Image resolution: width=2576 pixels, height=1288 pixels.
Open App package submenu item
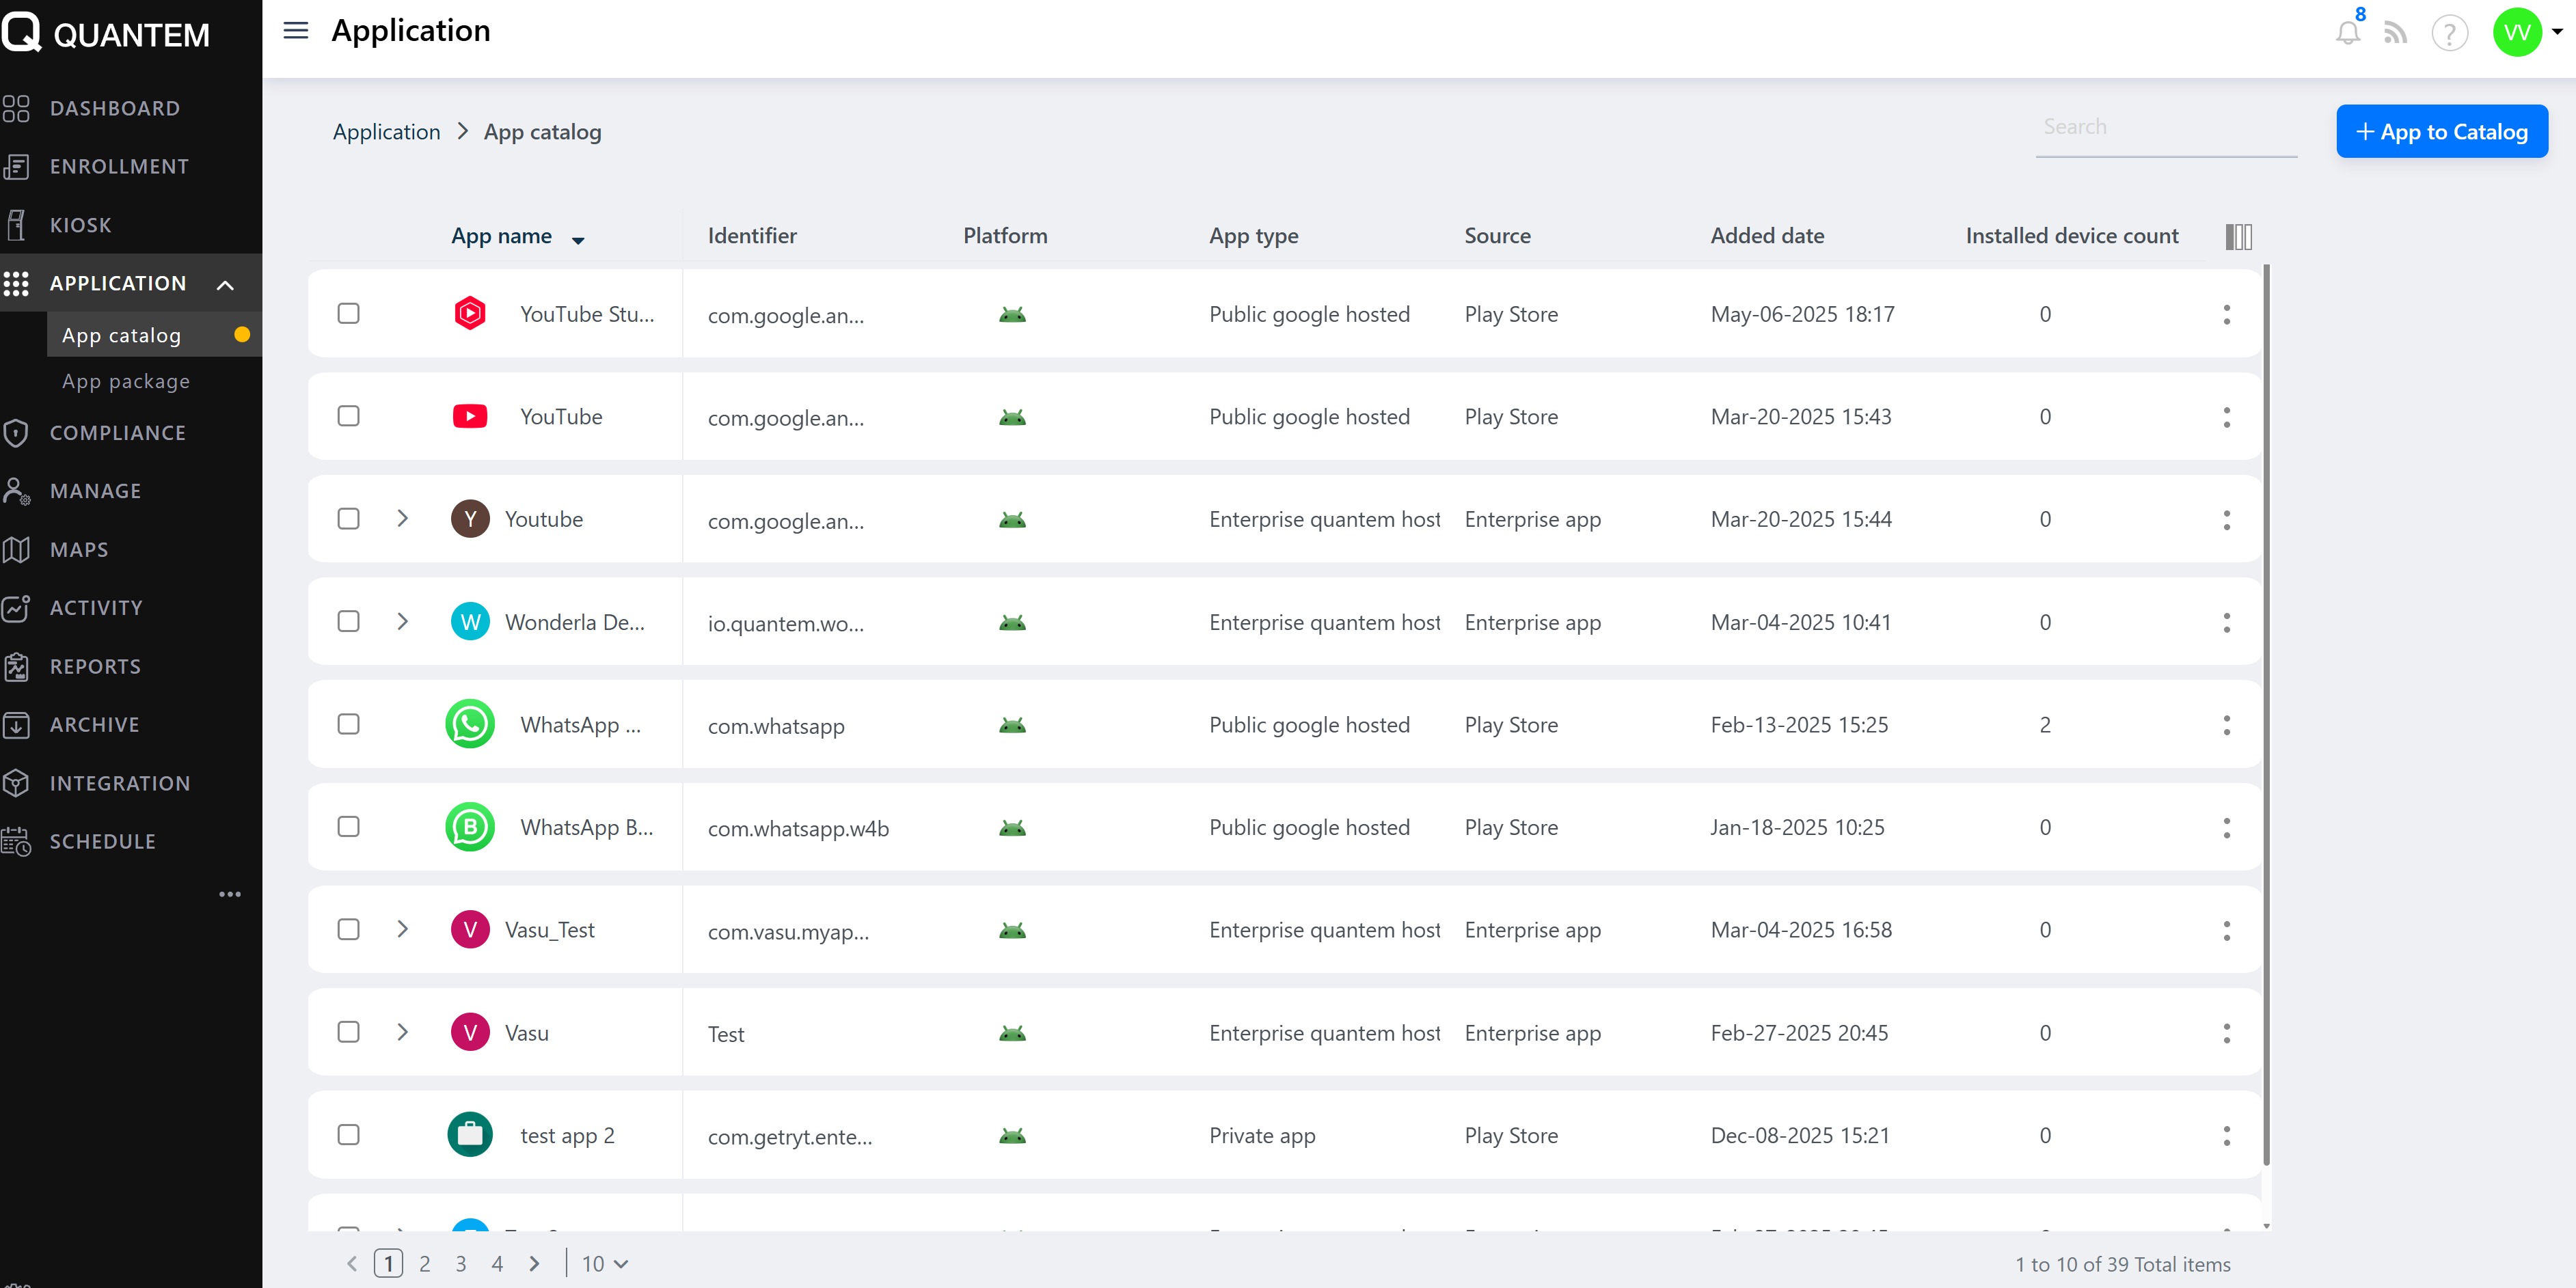(x=126, y=381)
